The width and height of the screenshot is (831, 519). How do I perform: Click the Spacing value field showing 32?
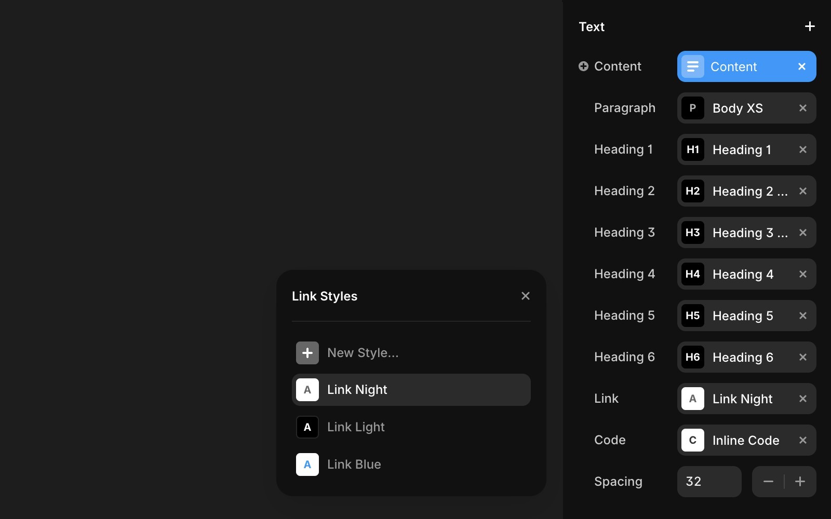[x=709, y=482]
